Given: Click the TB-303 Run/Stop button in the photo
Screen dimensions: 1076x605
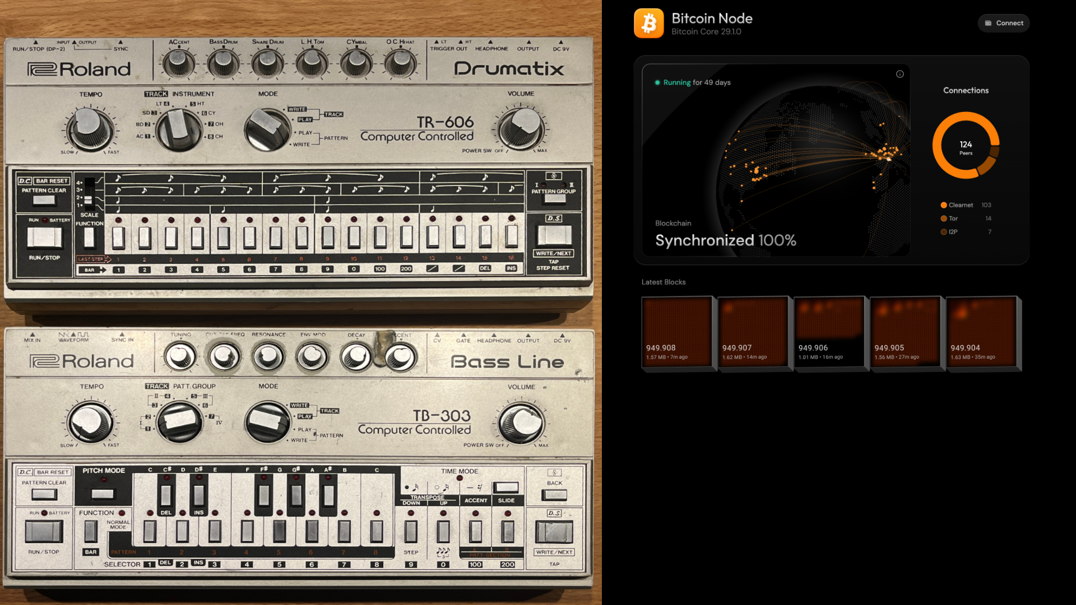Looking at the screenshot, I should [x=44, y=531].
